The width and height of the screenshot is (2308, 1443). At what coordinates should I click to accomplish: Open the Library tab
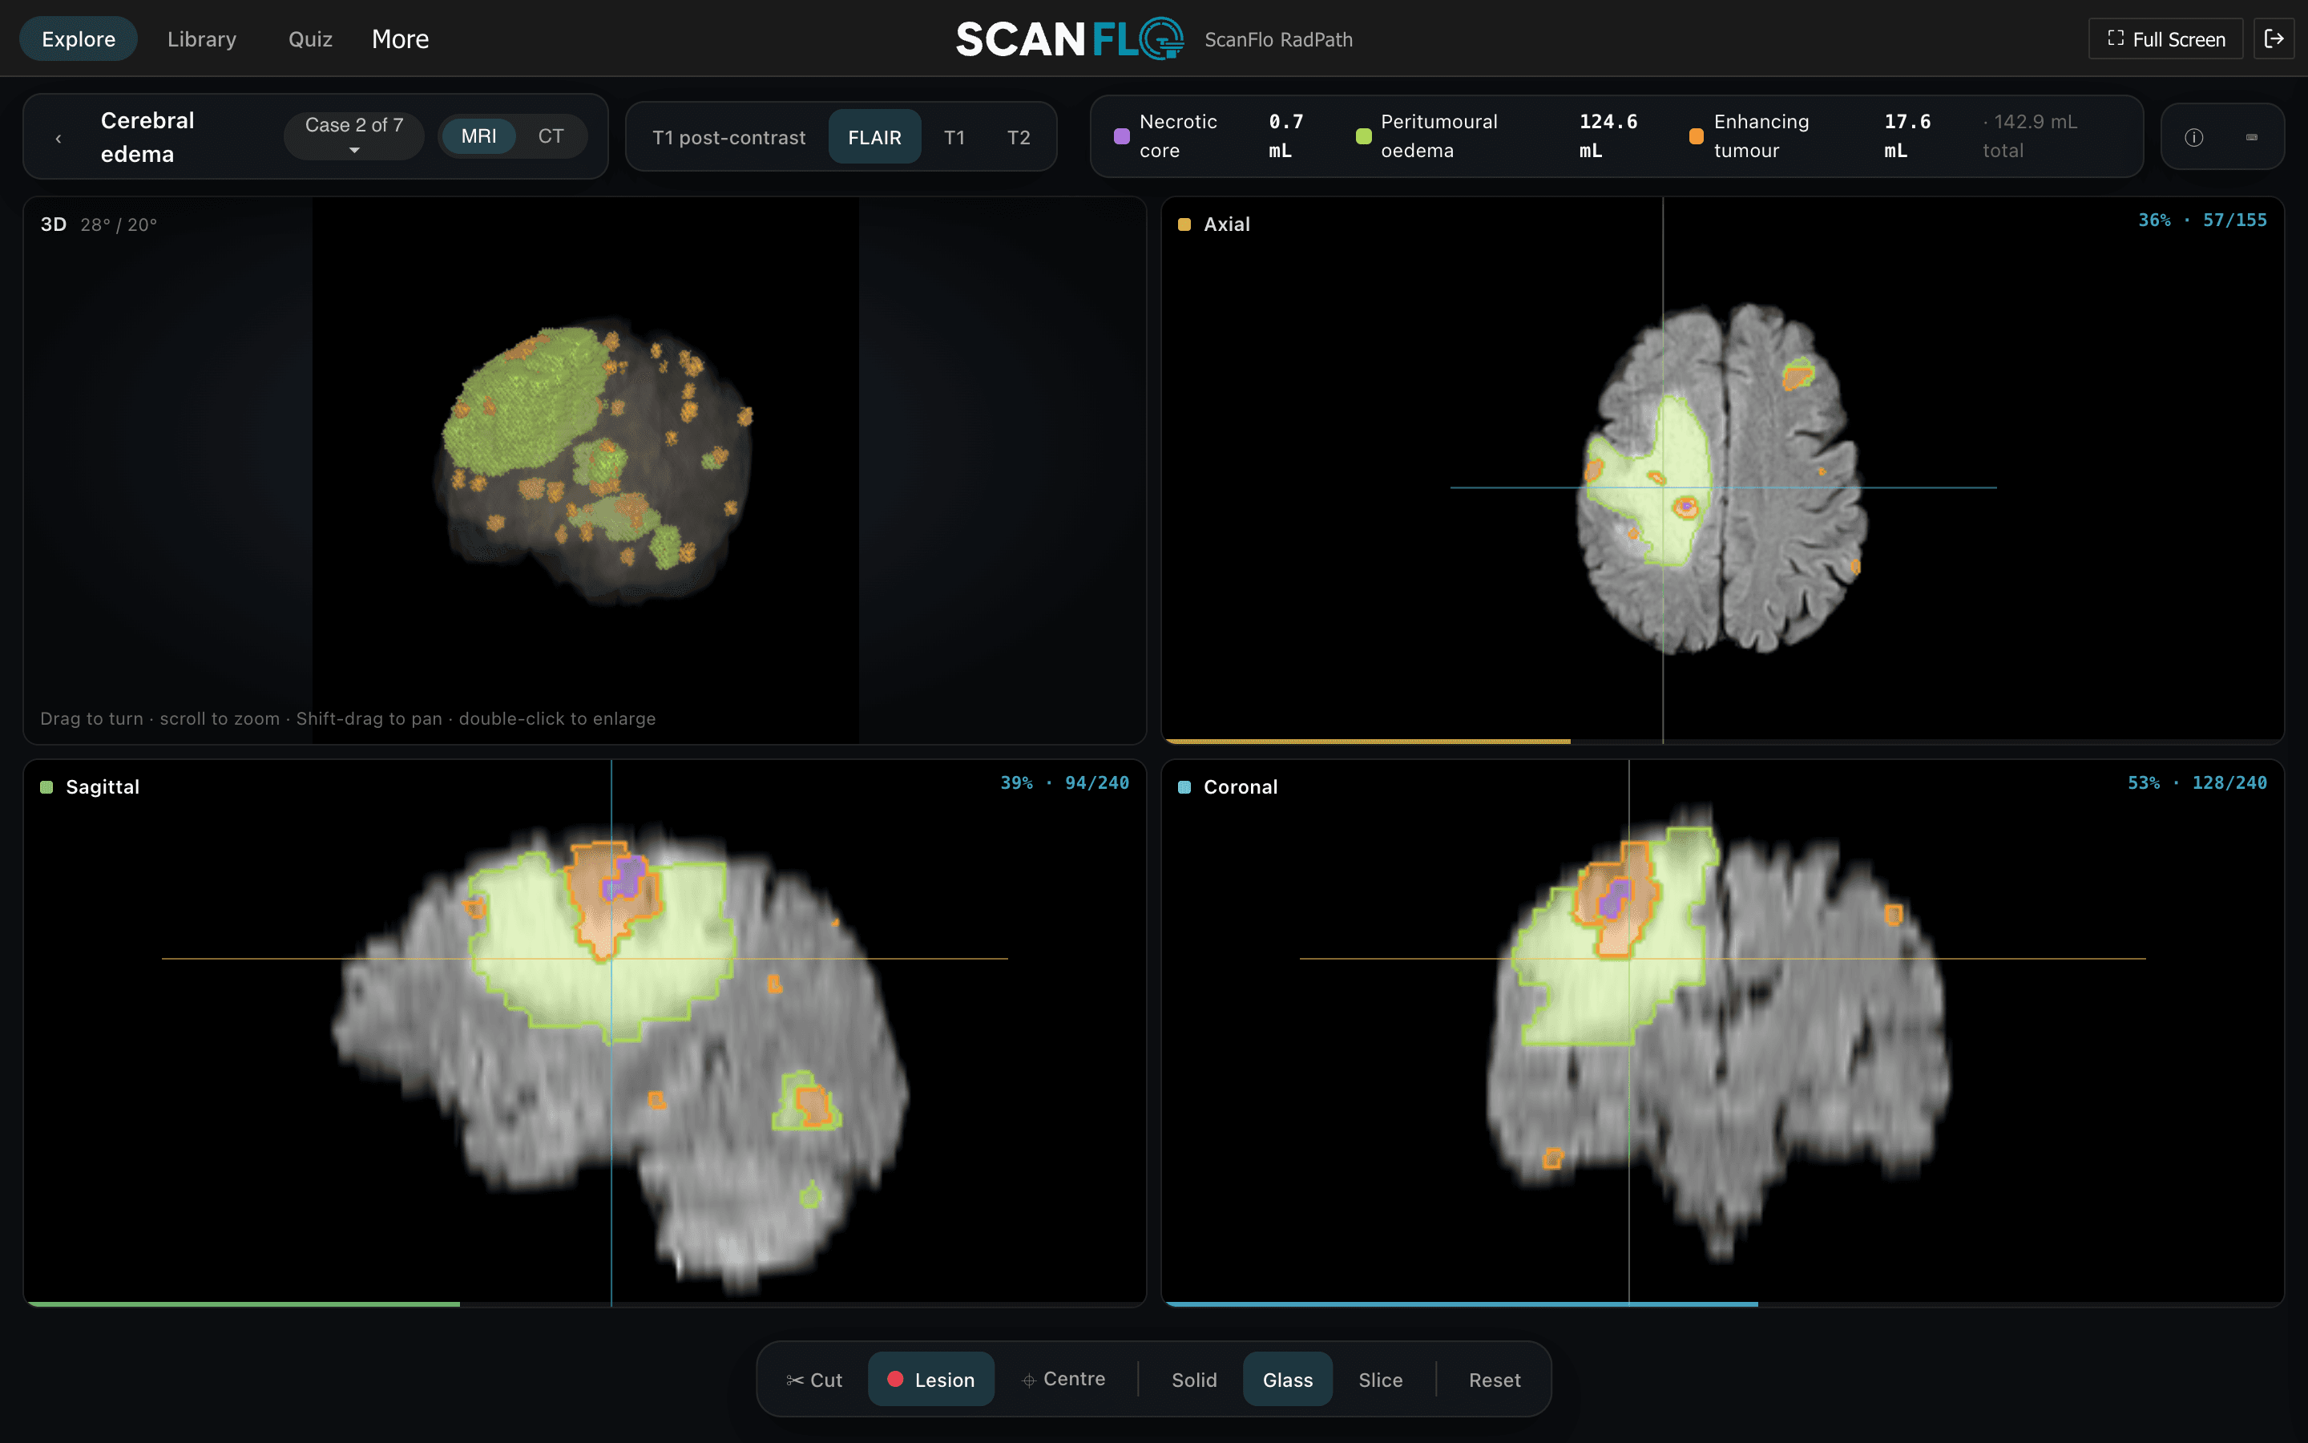pyautogui.click(x=201, y=39)
